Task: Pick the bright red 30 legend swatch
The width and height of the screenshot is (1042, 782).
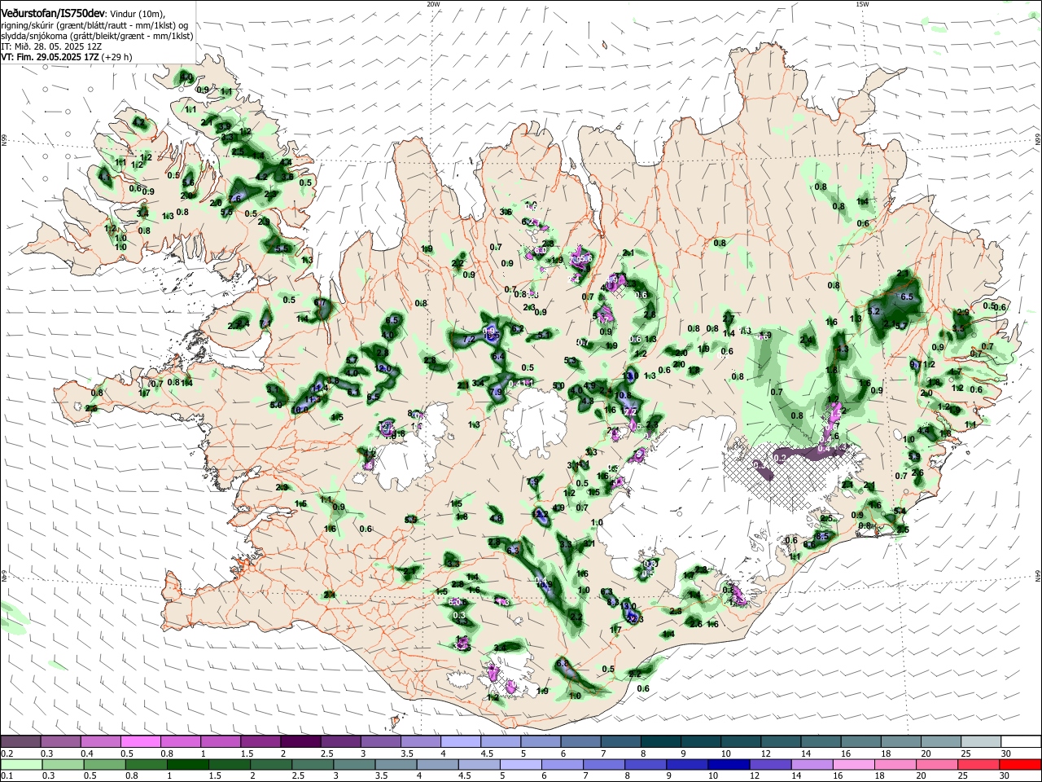Action: [x=1021, y=764]
